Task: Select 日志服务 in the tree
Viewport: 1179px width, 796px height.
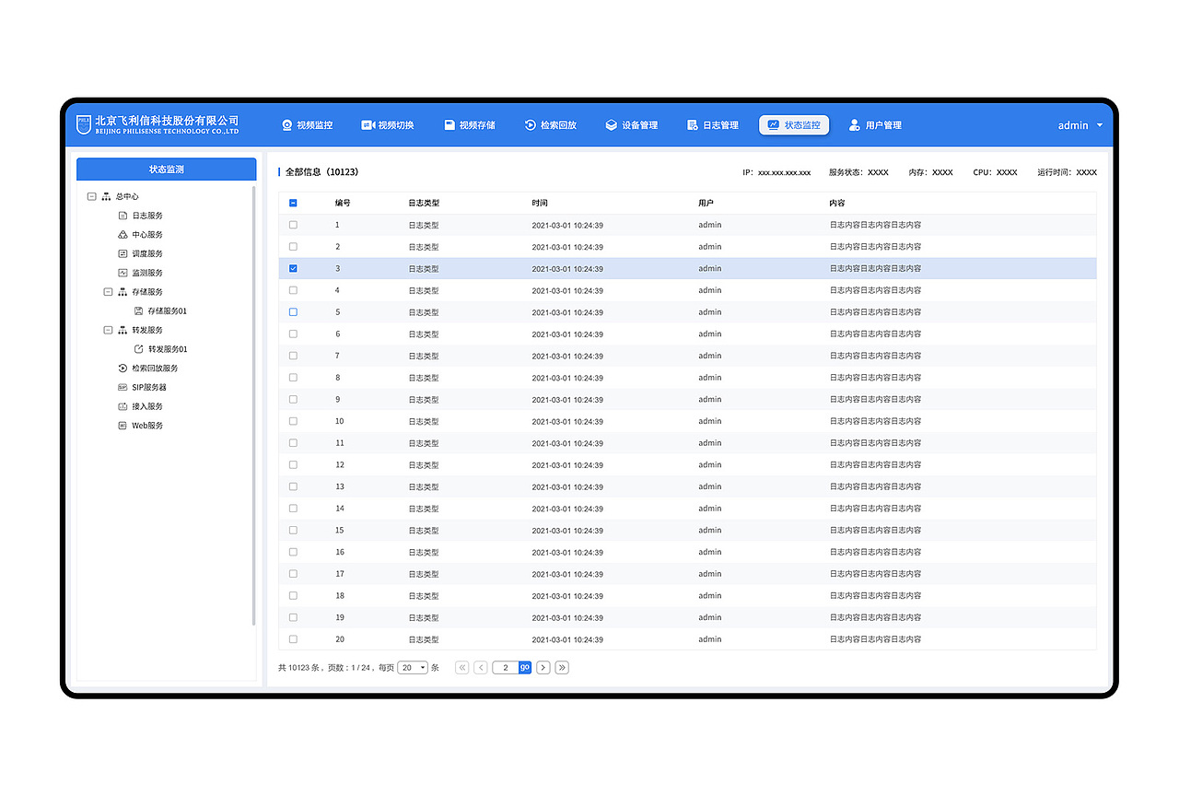Action: coord(147,216)
